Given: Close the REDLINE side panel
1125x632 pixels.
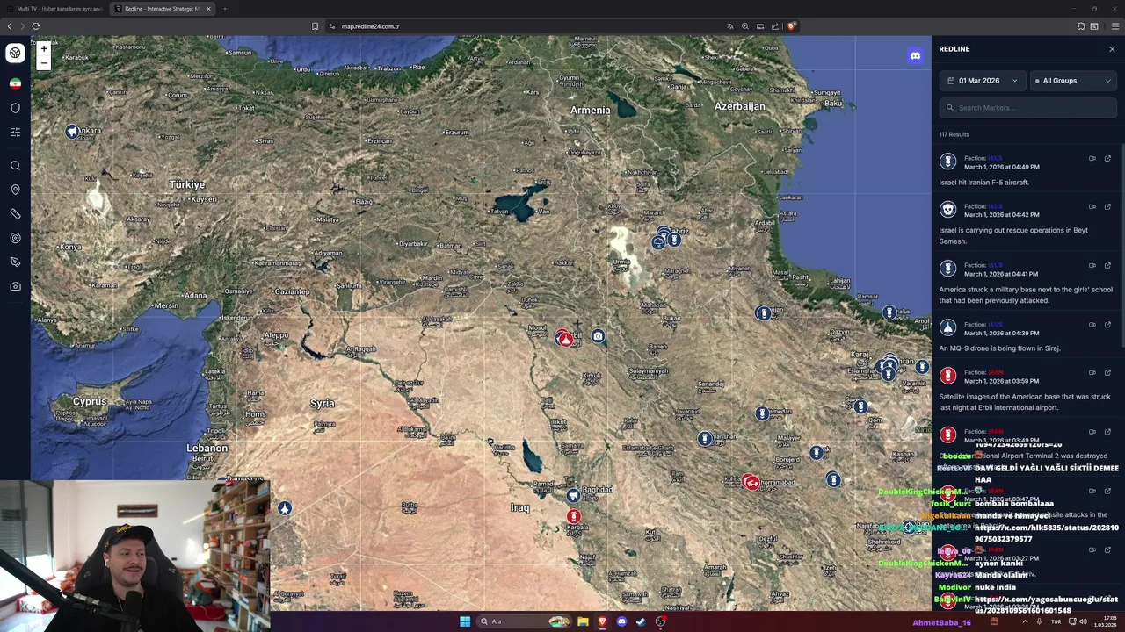Looking at the screenshot, I should point(1112,49).
